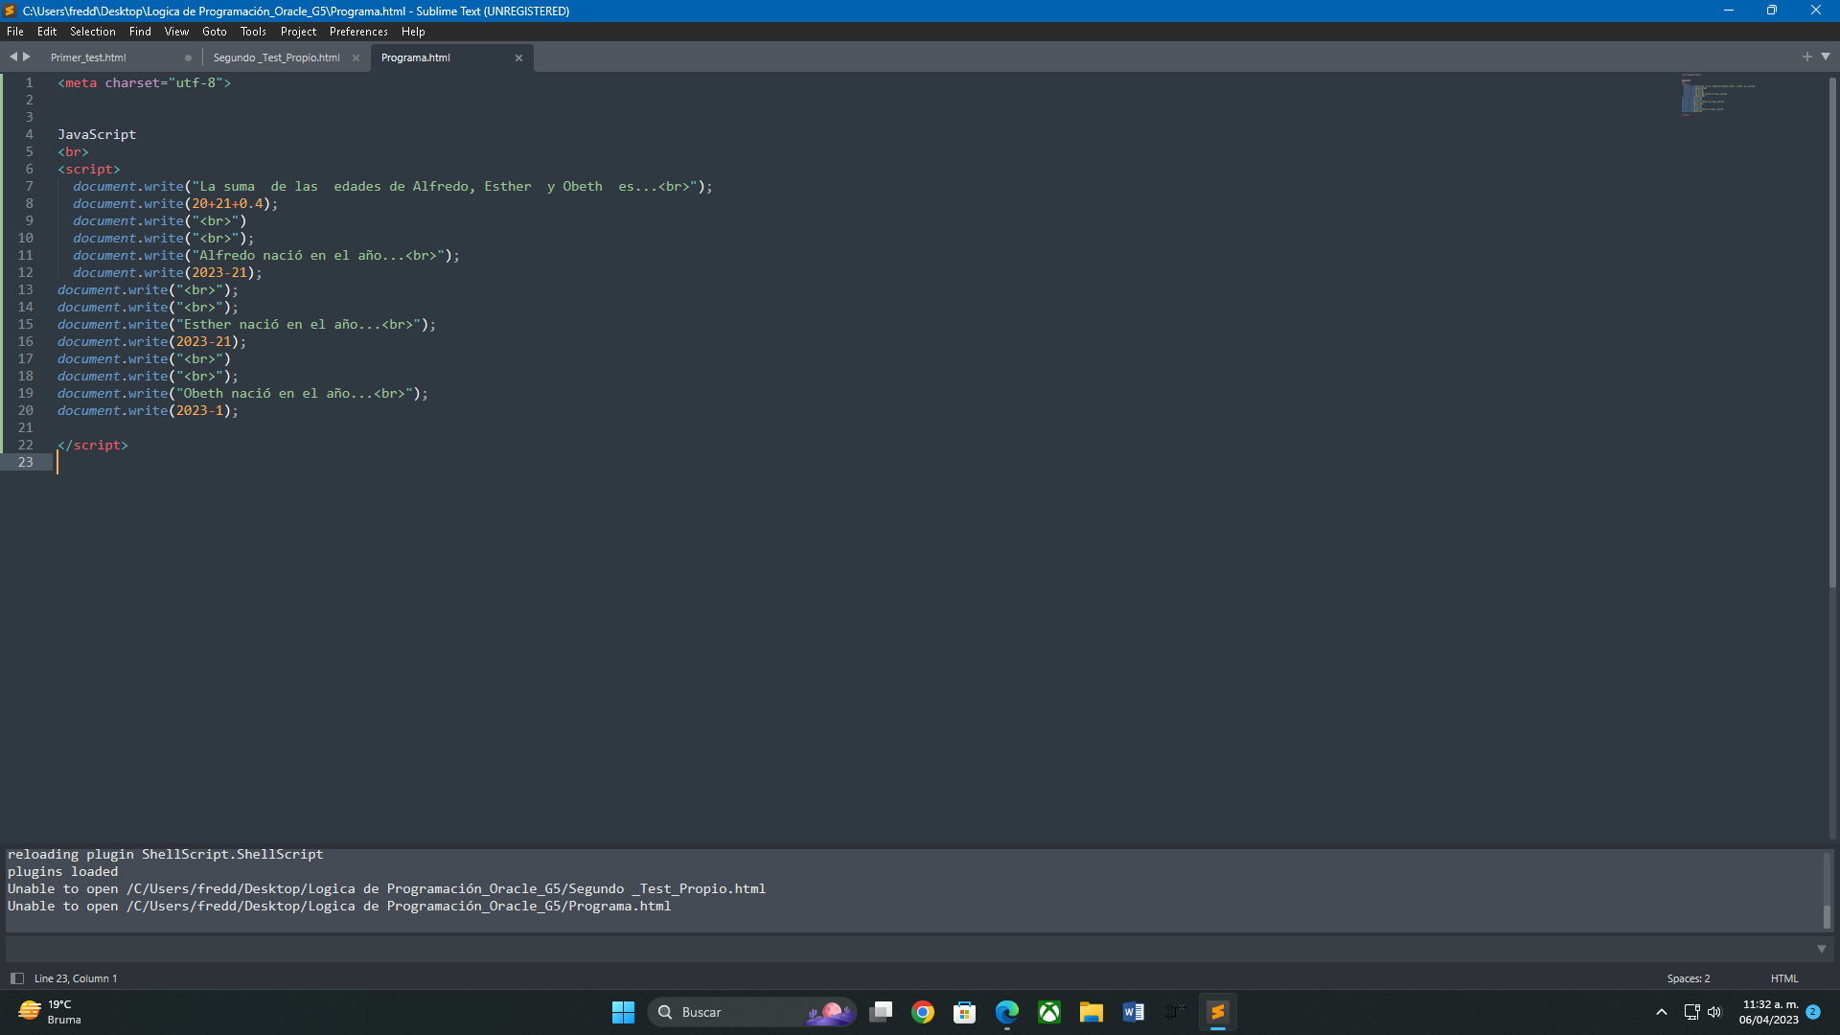Screen dimensions: 1840x1035
Task: Click the opening script tag
Action: pos(89,170)
